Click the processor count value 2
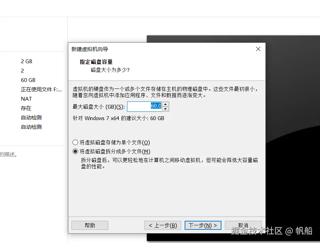 coord(23,71)
